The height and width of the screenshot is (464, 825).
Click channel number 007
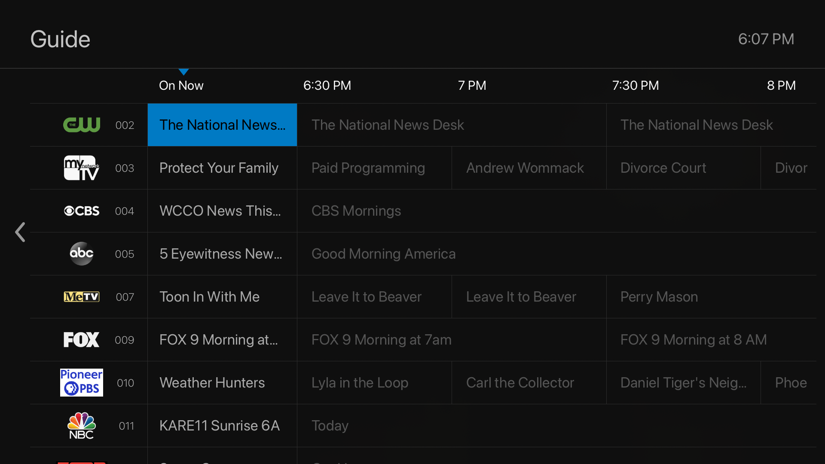(x=125, y=297)
